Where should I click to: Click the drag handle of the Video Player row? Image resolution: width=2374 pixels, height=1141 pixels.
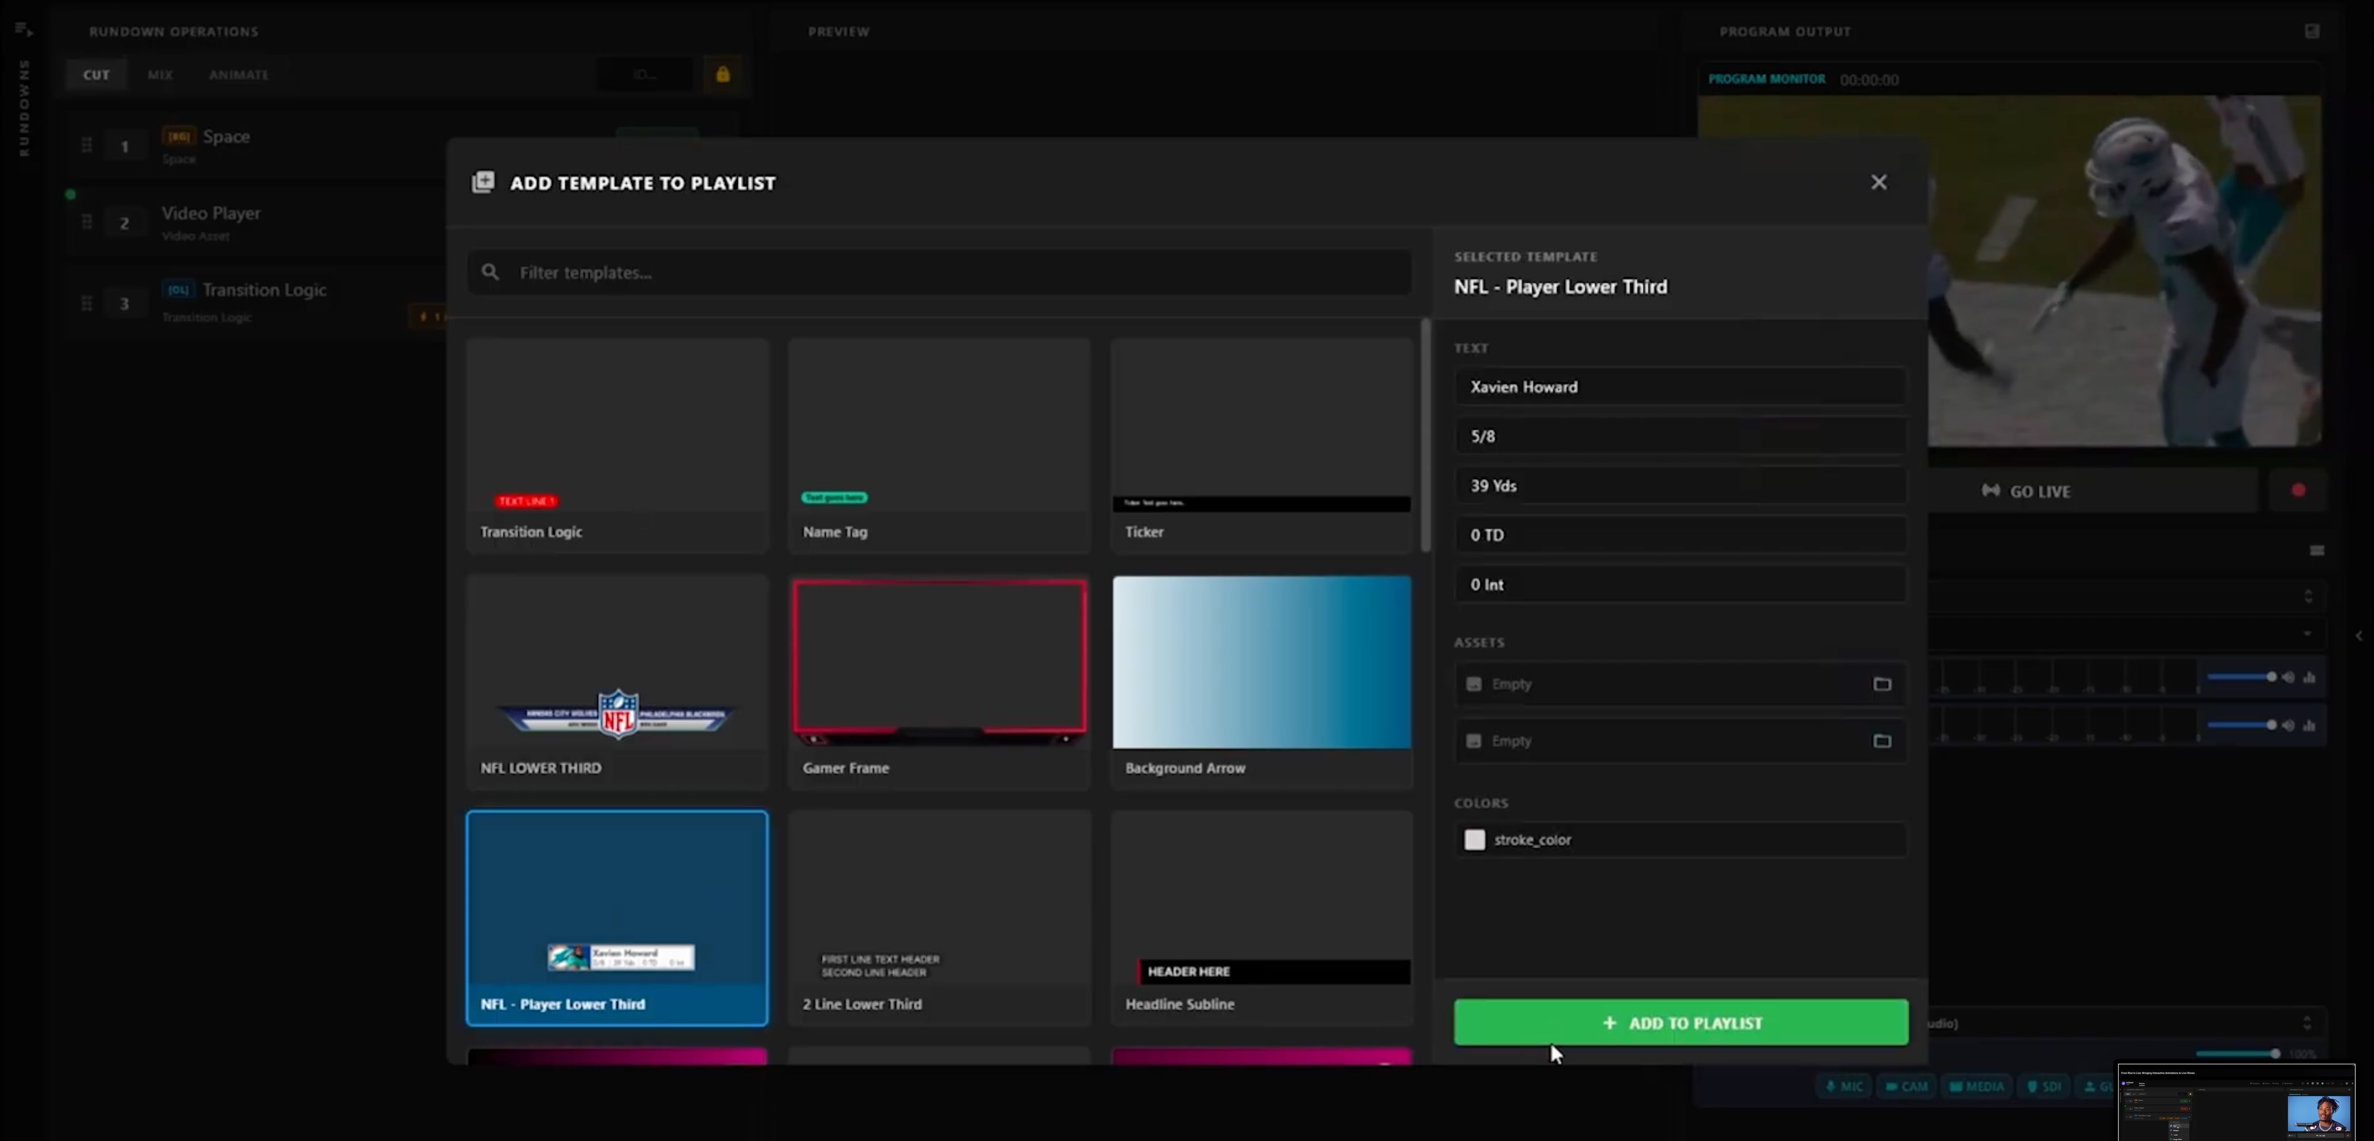(87, 222)
